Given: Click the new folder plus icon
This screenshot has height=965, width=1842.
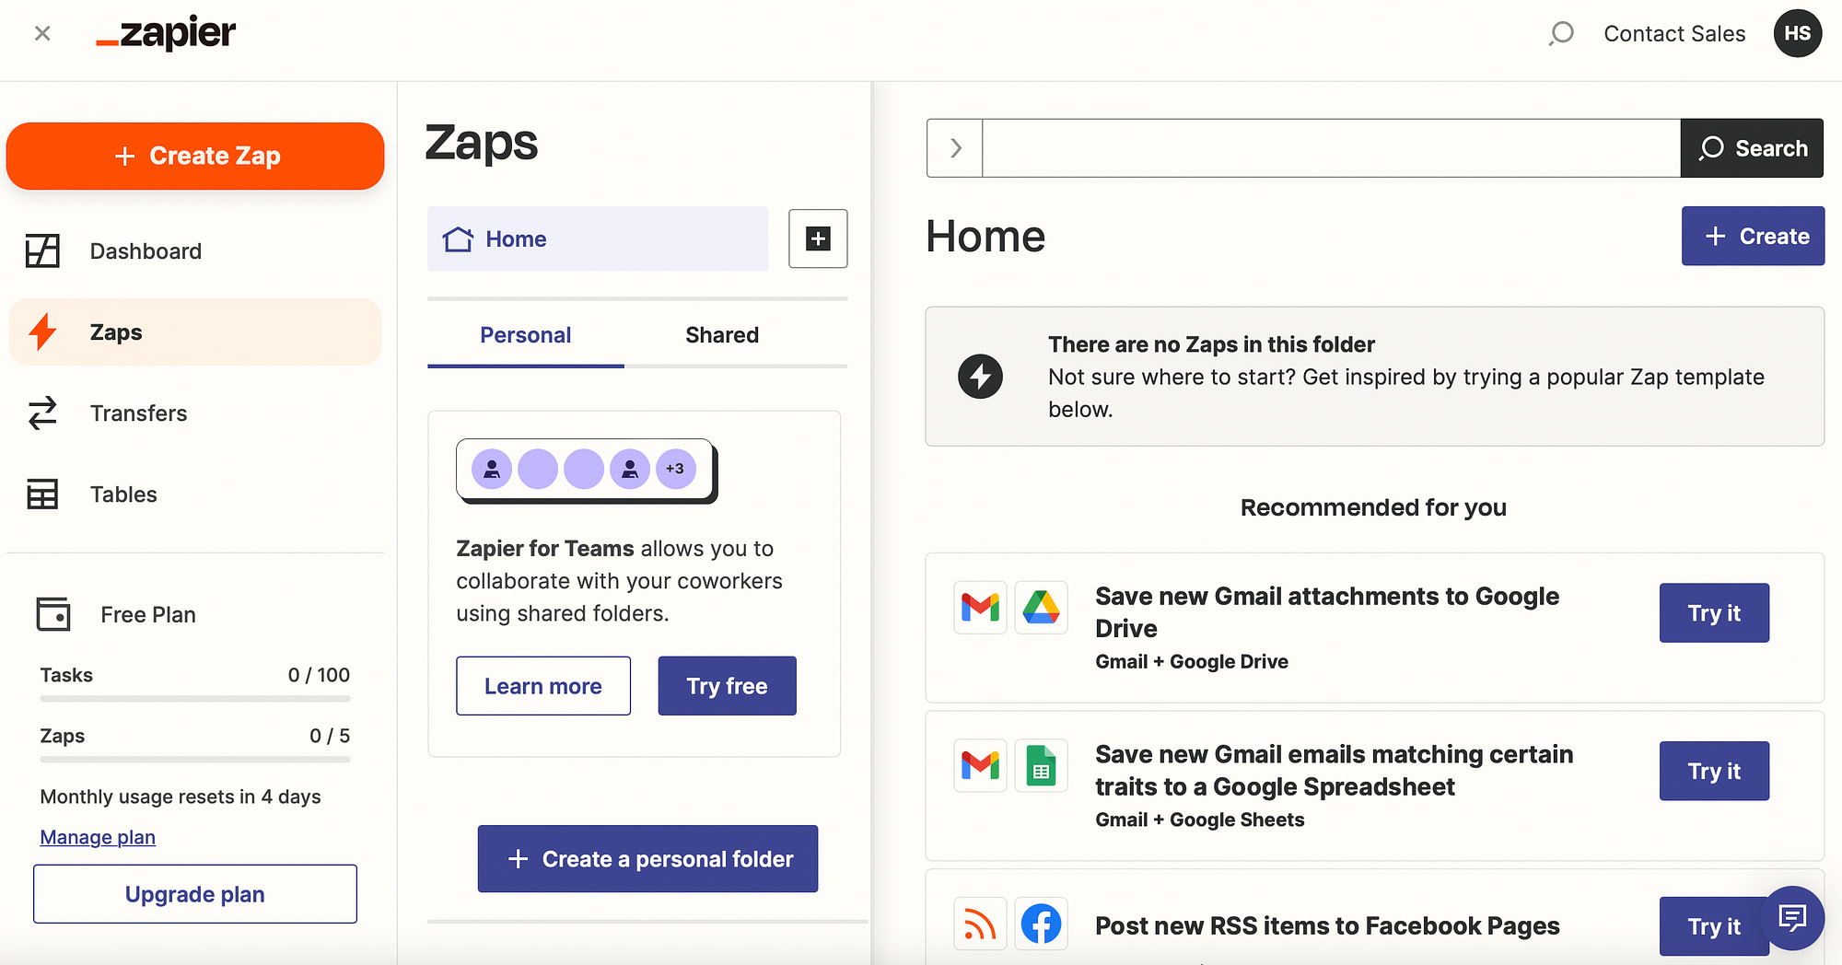Looking at the screenshot, I should [x=818, y=239].
